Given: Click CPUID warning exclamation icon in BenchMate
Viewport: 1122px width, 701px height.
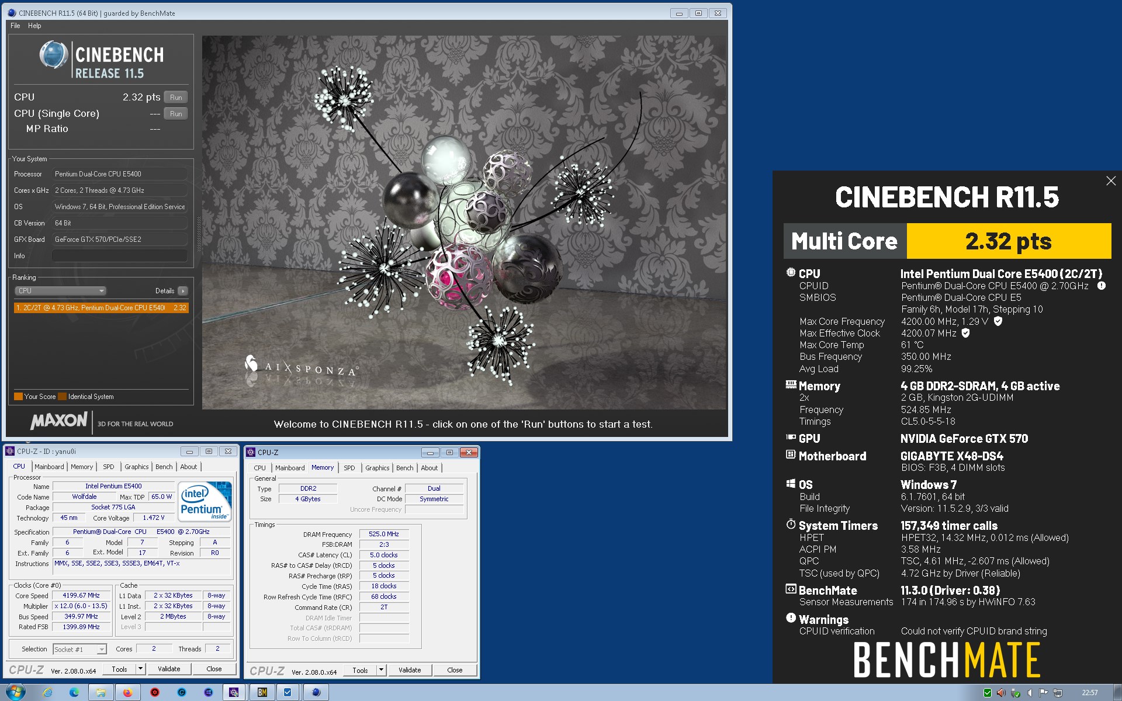Looking at the screenshot, I should 1102,286.
